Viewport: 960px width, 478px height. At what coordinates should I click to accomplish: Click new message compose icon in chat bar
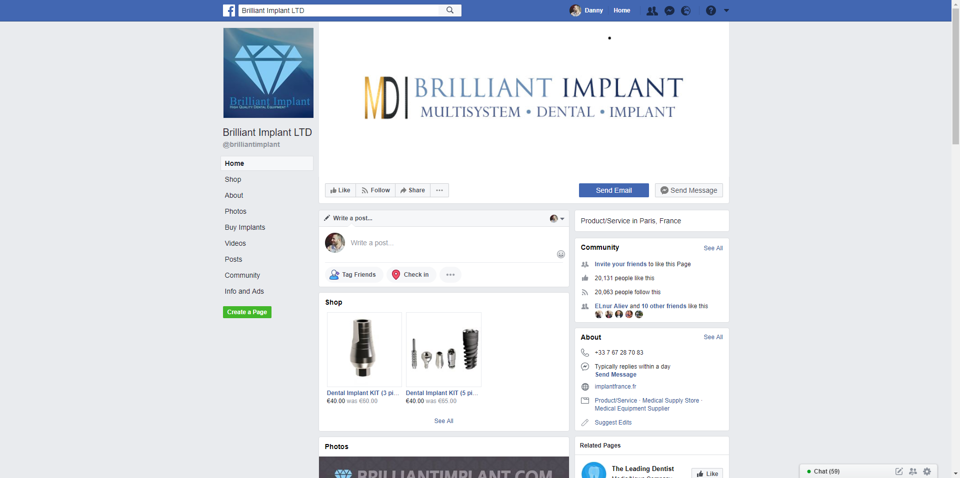(x=899, y=472)
